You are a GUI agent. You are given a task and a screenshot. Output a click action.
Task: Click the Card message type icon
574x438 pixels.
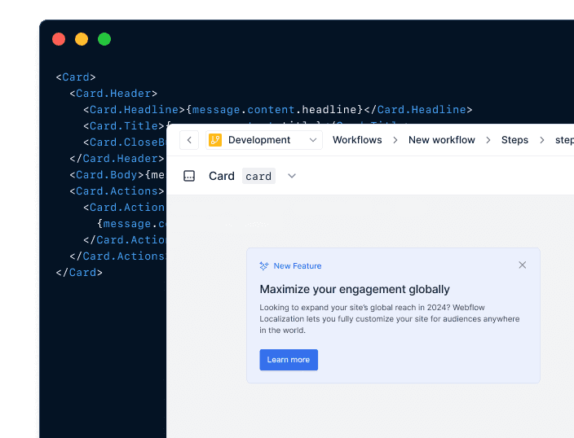click(x=189, y=176)
